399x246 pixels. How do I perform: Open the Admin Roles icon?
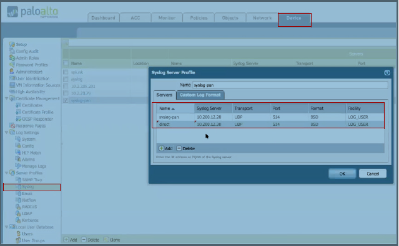point(12,58)
